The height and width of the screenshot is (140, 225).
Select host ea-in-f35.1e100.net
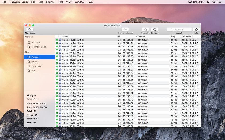pos(128,76)
